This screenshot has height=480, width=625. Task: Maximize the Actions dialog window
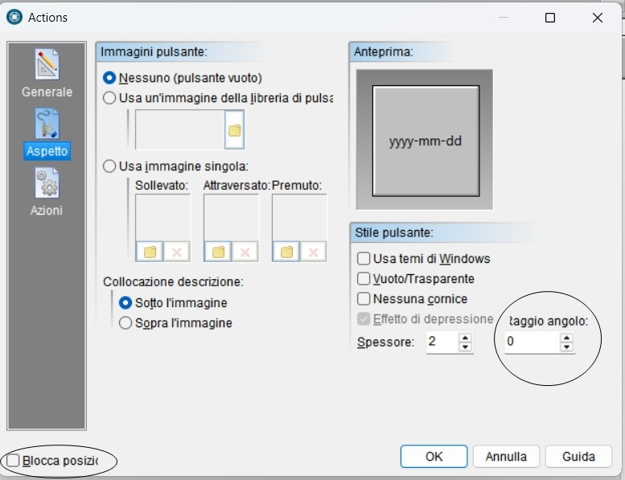pyautogui.click(x=550, y=18)
